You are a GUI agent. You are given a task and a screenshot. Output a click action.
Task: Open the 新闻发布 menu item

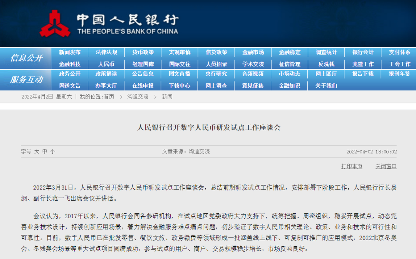pos(70,52)
